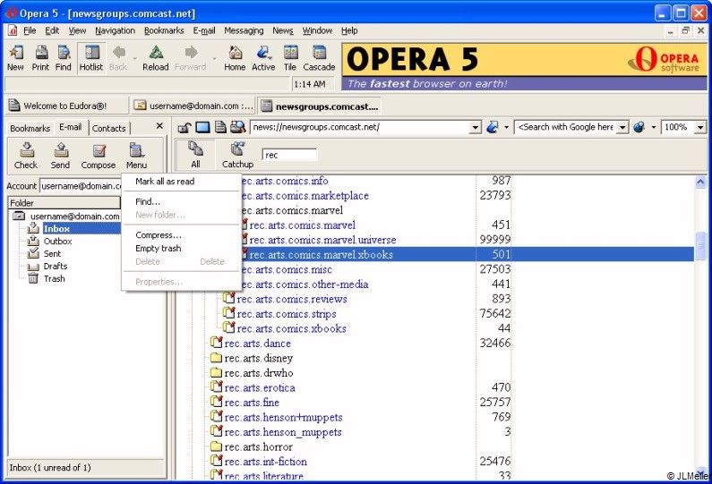The image size is (712, 484).
Task: Select the Trash folder
Action: click(54, 278)
